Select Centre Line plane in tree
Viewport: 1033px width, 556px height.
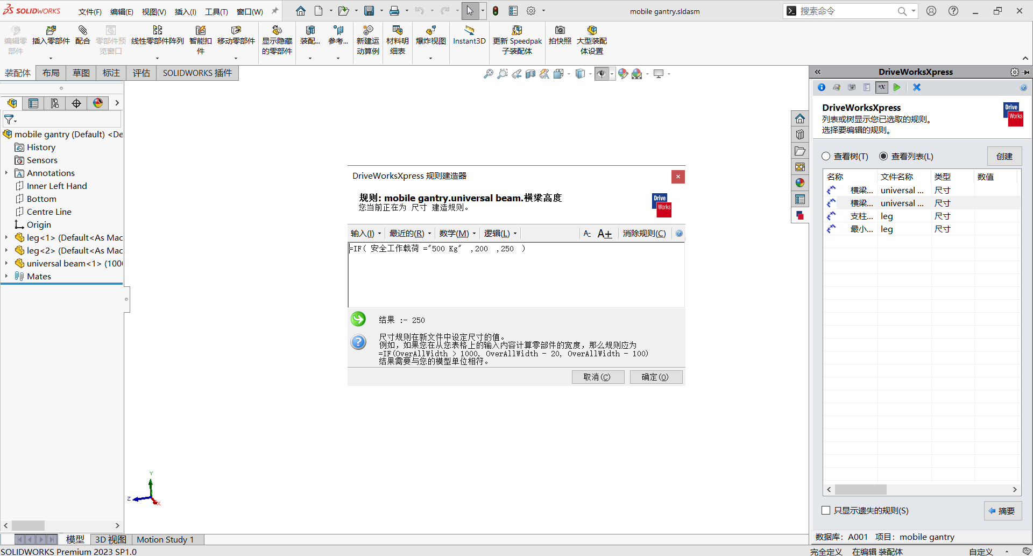49,212
